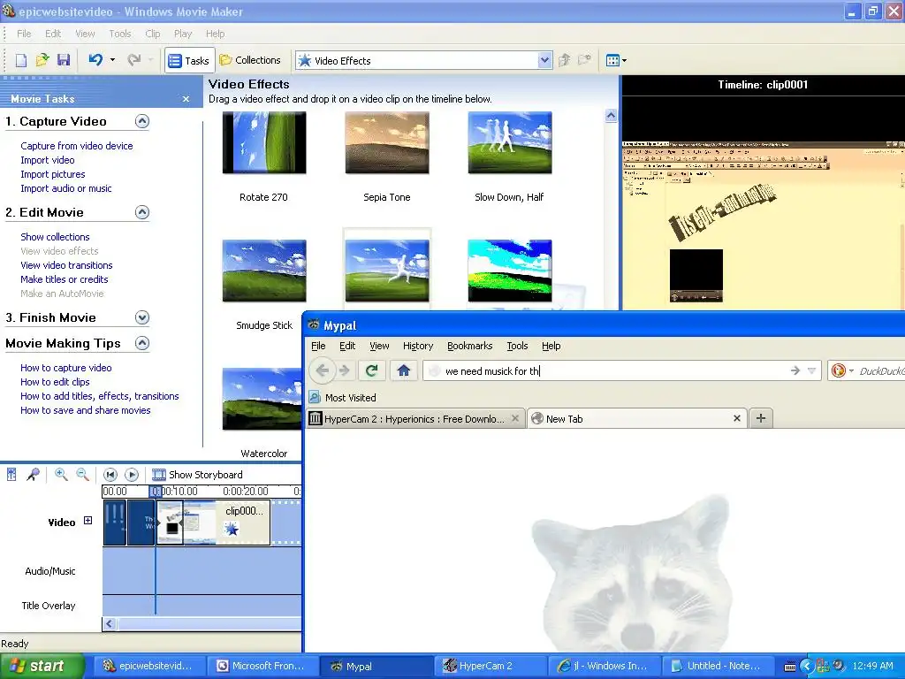Collapse the Capture Video section

click(x=142, y=121)
